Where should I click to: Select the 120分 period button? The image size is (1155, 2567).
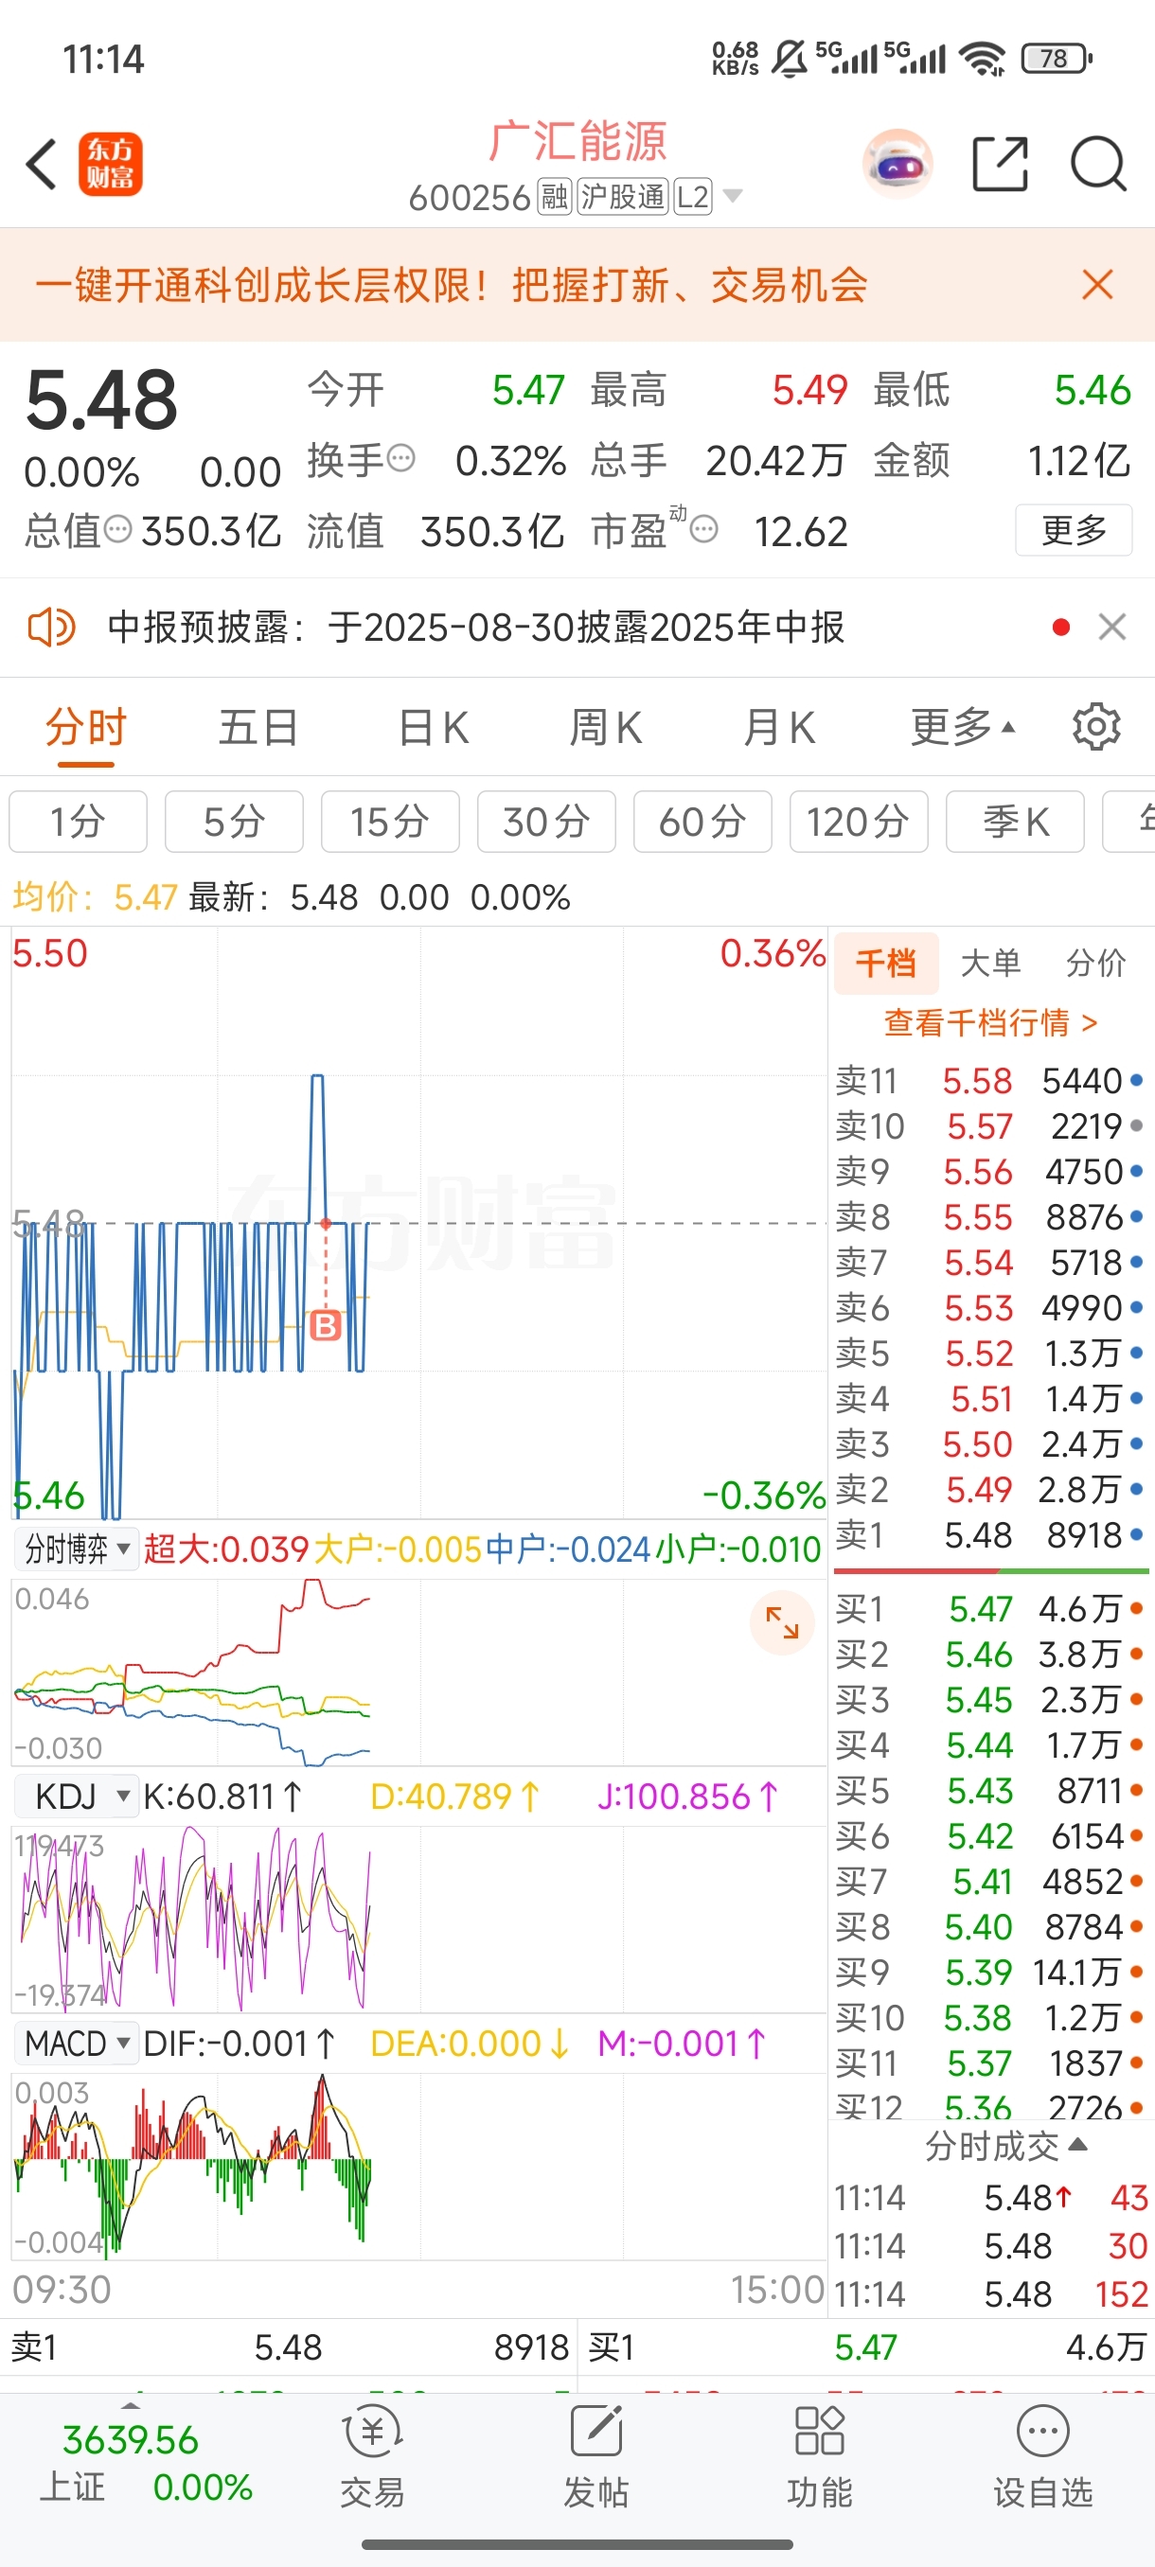click(x=859, y=823)
